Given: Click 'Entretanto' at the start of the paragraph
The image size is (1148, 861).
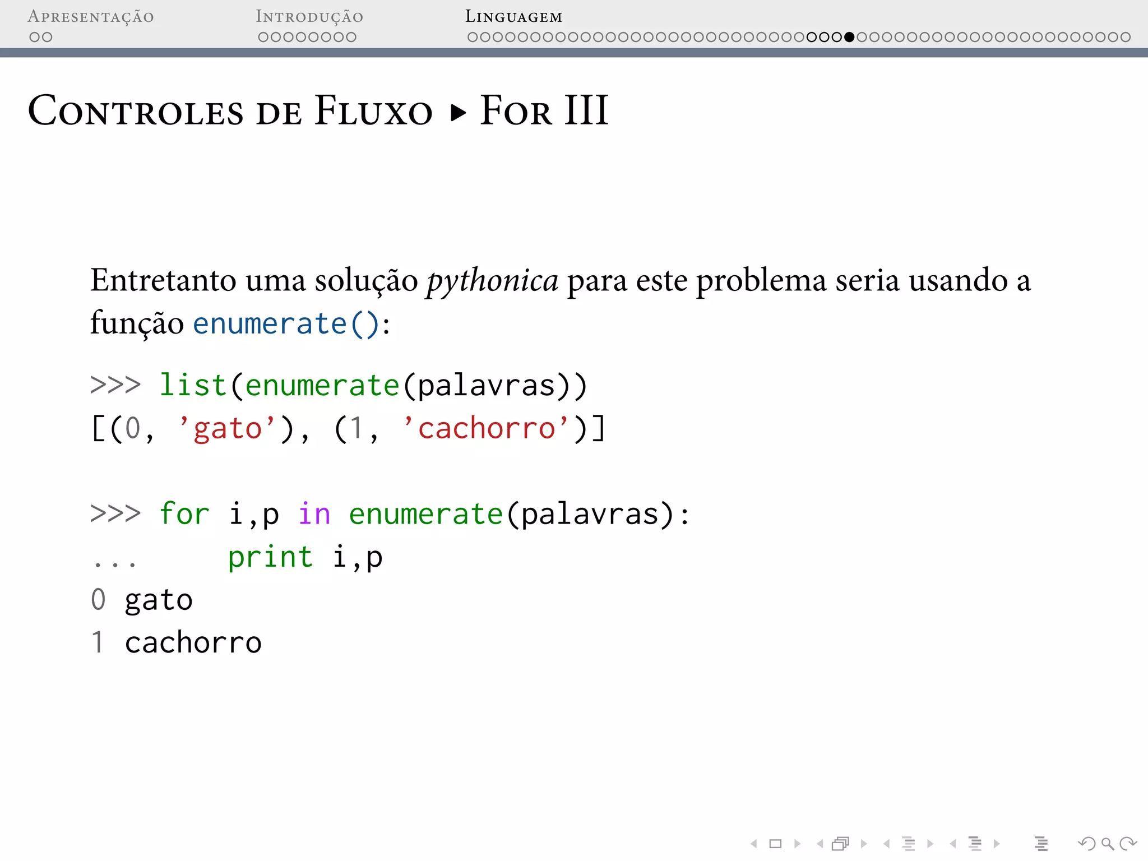Looking at the screenshot, I should pyautogui.click(x=163, y=280).
